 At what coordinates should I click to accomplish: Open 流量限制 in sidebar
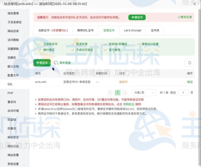(x=13, y=49)
